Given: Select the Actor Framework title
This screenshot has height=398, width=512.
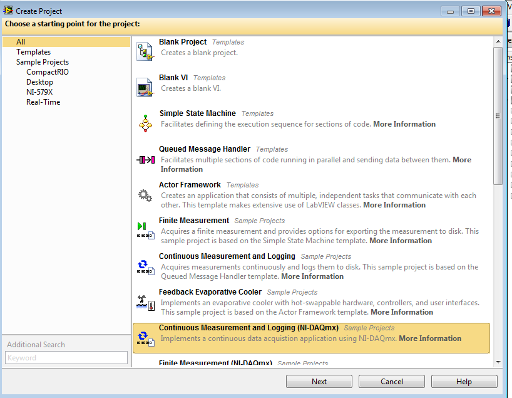Looking at the screenshot, I should point(190,185).
